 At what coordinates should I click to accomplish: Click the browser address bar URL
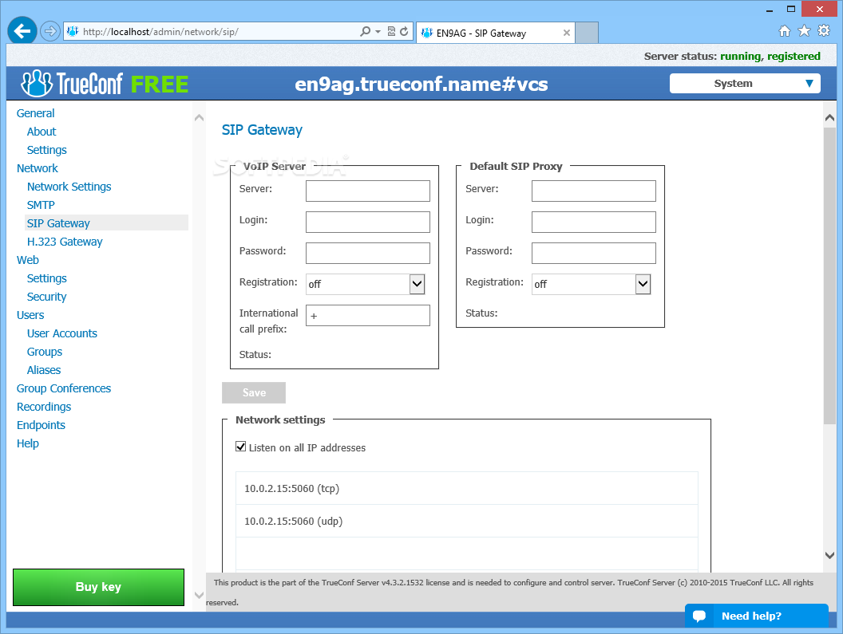point(160,32)
